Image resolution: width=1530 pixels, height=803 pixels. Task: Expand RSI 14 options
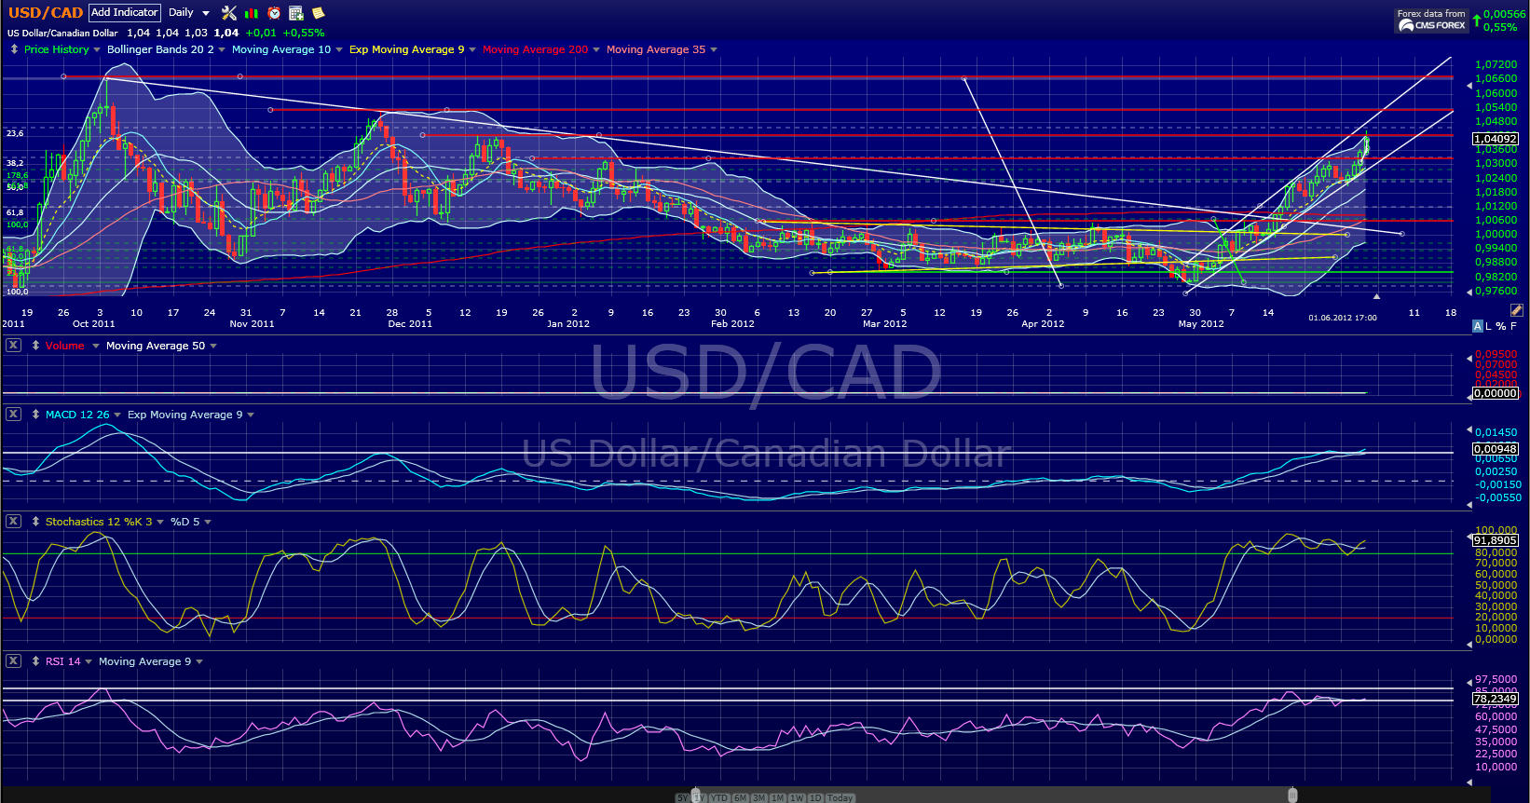click(89, 661)
